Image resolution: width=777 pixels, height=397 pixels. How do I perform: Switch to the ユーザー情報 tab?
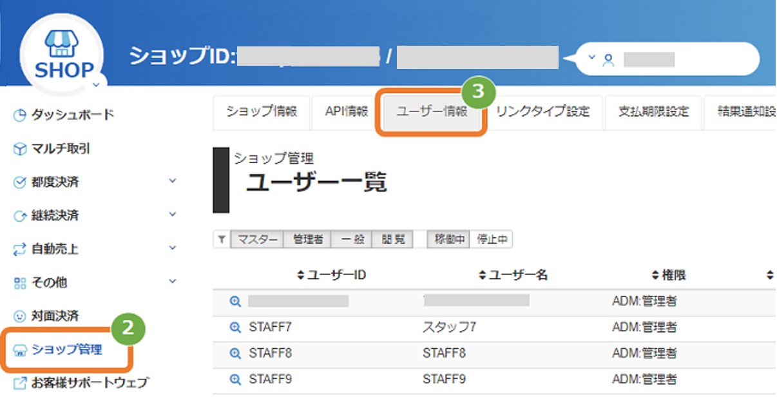coord(431,112)
